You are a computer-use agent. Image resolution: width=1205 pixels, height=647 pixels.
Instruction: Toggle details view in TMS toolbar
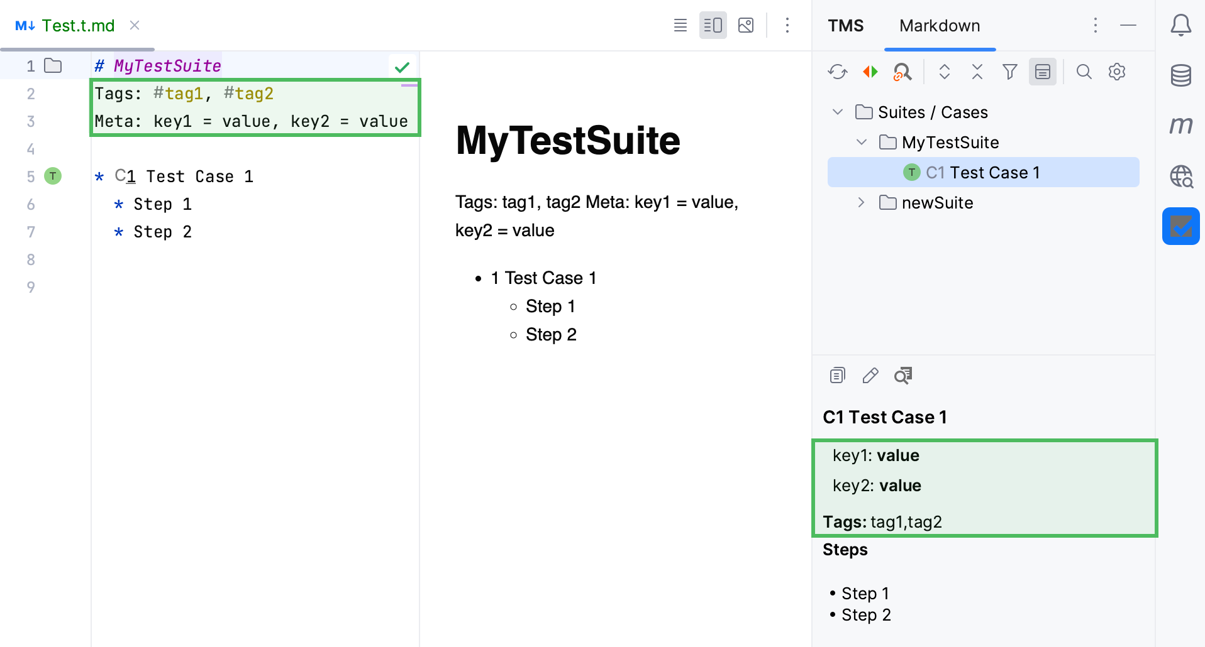(x=1042, y=72)
